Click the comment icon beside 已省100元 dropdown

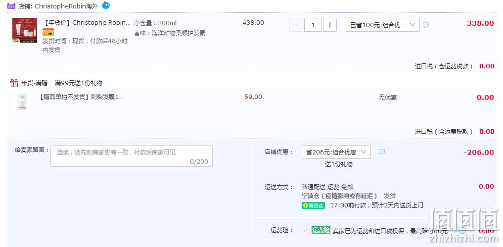click(x=426, y=25)
